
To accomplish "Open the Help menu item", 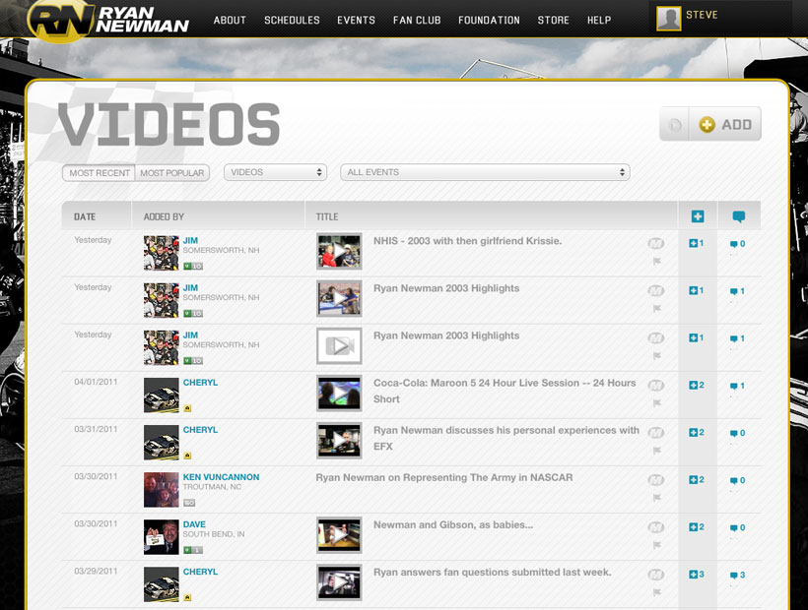I will (599, 20).
